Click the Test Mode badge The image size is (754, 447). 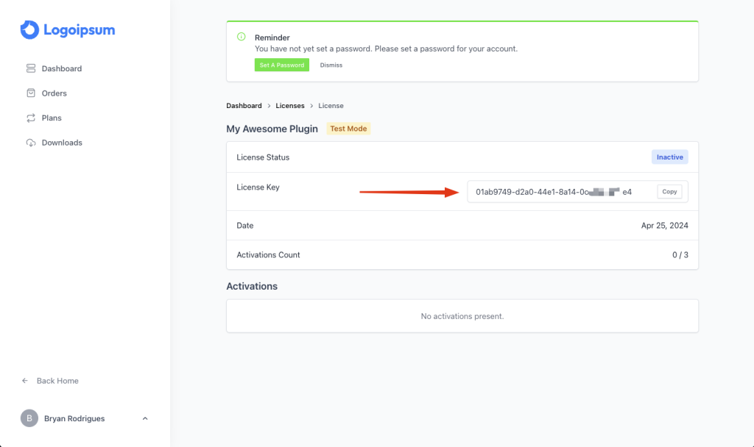click(348, 129)
